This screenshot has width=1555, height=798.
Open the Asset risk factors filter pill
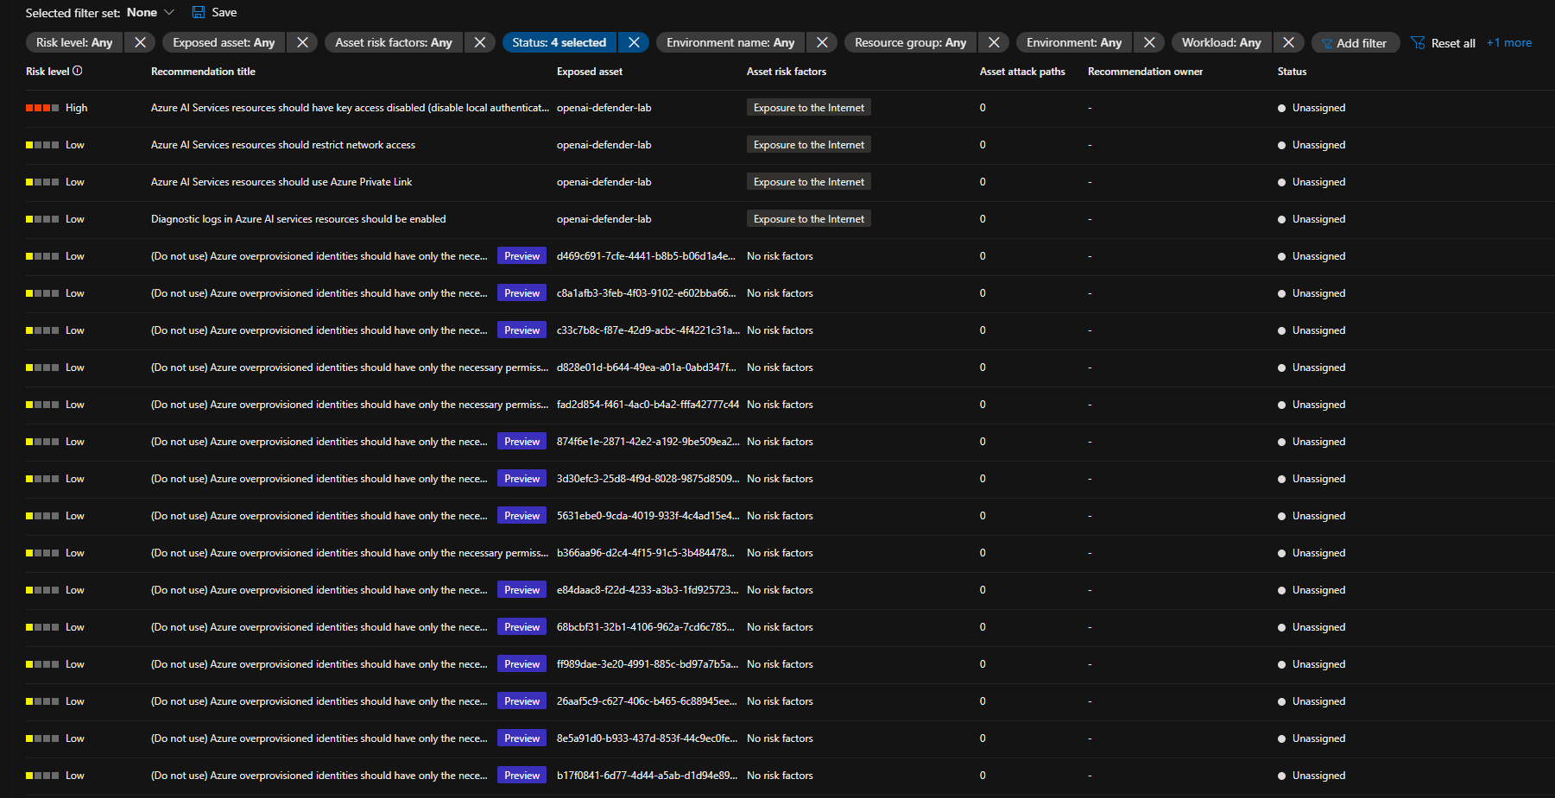pyautogui.click(x=394, y=42)
